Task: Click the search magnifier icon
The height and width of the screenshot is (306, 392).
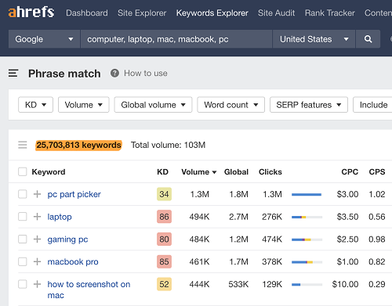Action: (x=368, y=39)
